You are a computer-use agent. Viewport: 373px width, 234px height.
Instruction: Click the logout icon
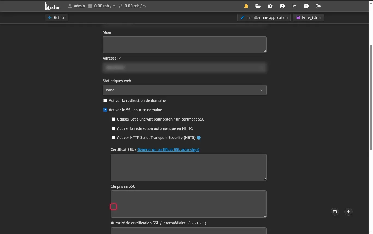click(318, 6)
